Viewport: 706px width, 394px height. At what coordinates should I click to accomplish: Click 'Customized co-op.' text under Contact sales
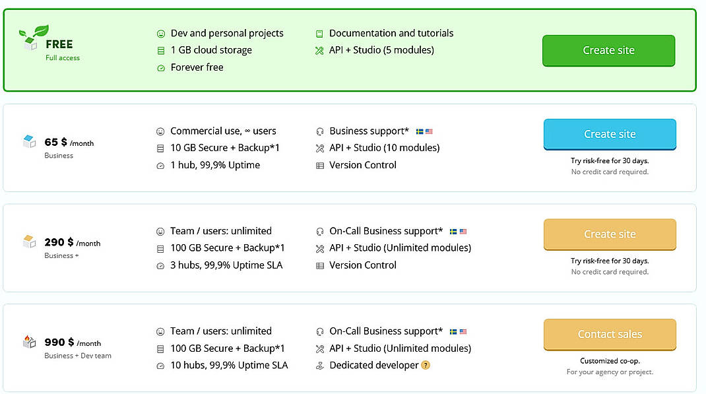[610, 361]
